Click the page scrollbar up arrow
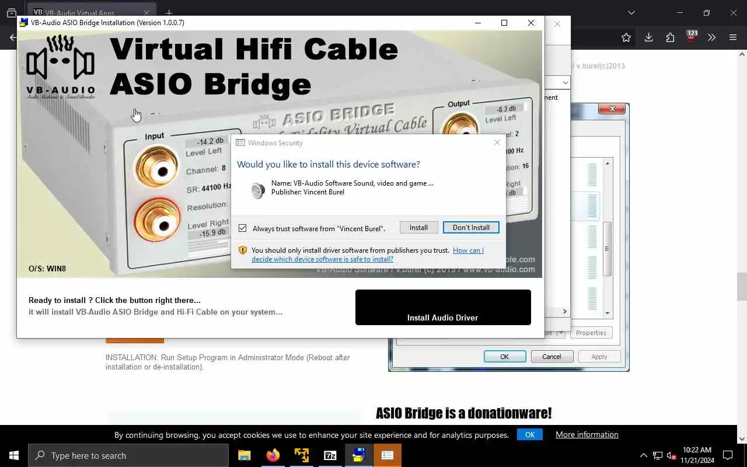 coord(742,54)
